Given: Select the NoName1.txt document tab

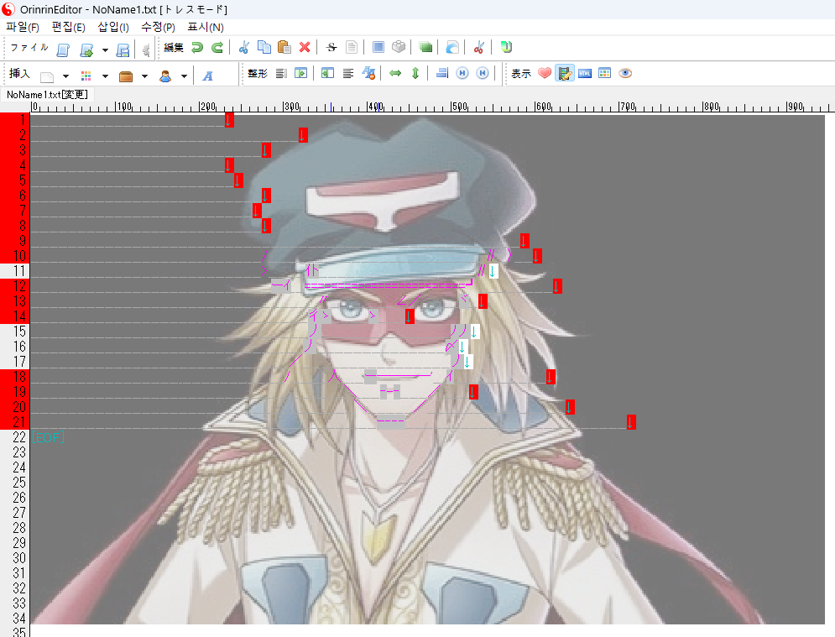Looking at the screenshot, I should click(46, 95).
